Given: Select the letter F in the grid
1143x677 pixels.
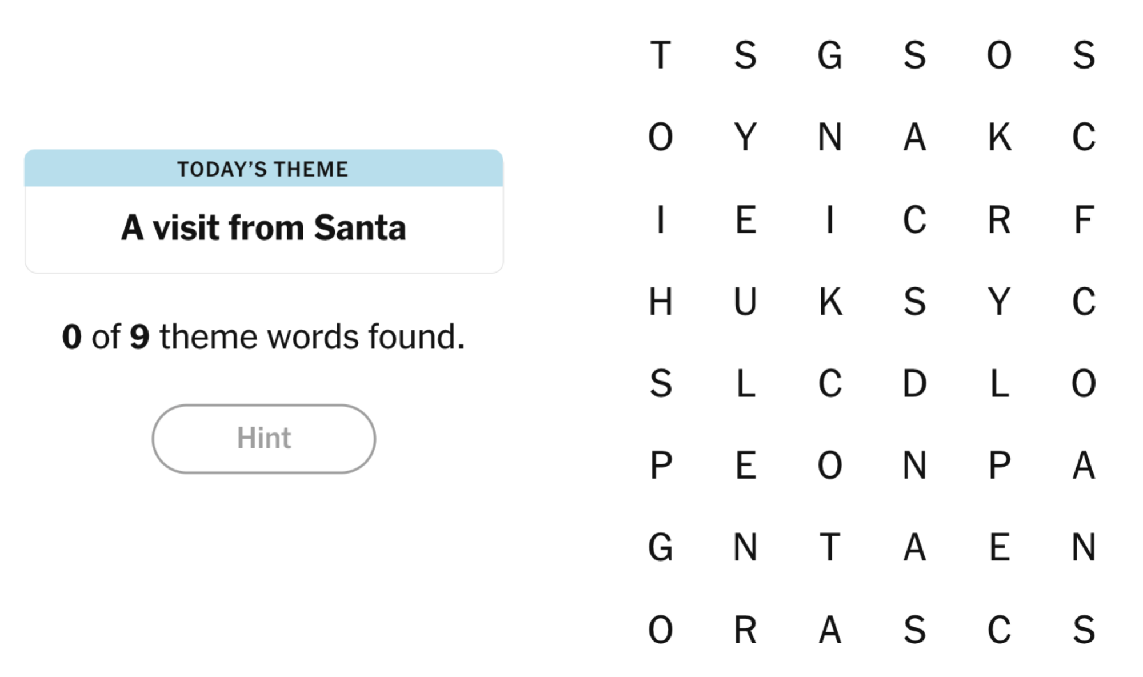Looking at the screenshot, I should 1084,219.
